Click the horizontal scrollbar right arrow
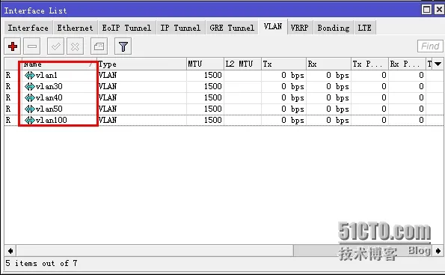The image size is (445, 275). coord(438,251)
